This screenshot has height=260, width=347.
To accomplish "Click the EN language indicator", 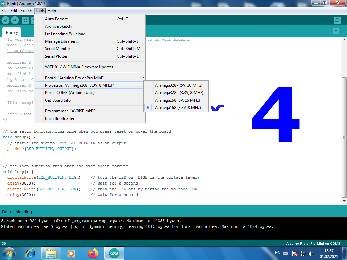I will pos(278,253).
